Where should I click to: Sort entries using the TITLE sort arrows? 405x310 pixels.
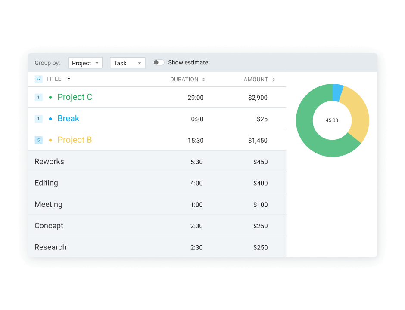coord(69,79)
